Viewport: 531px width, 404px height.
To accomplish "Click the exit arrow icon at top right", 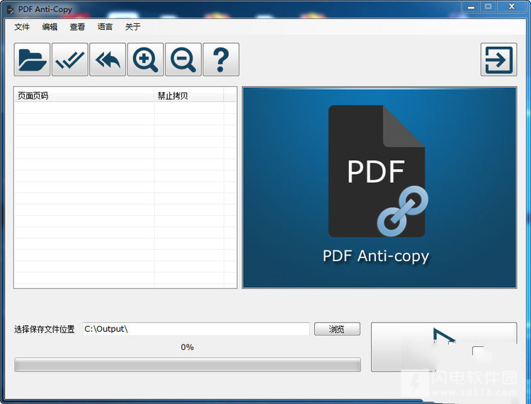I will [x=499, y=59].
